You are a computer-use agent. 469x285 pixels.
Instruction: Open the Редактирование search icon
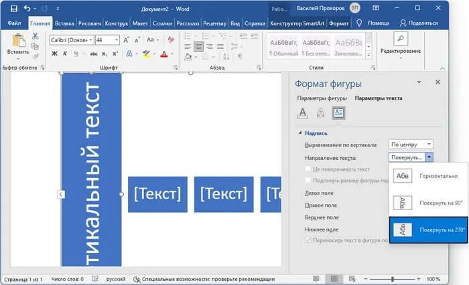point(401,39)
